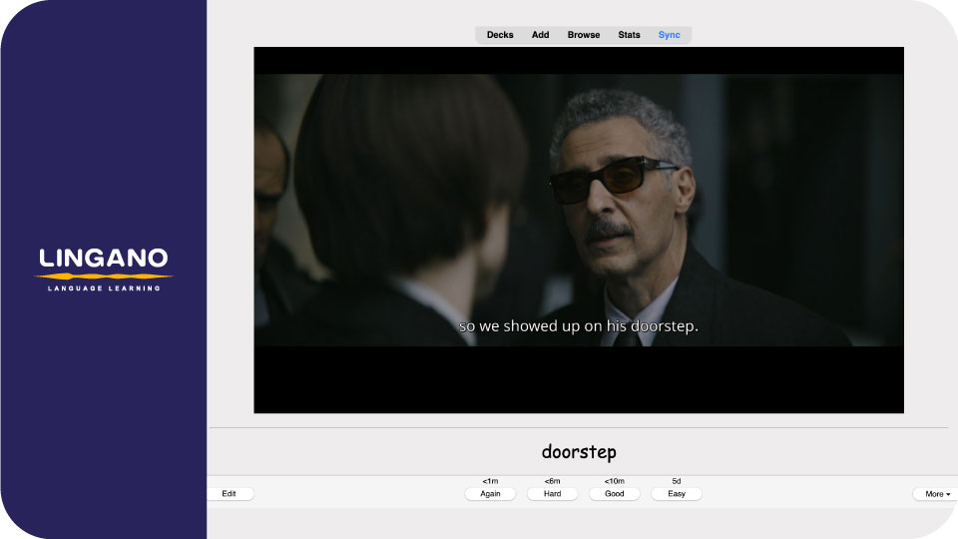958x539 pixels.
Task: Click the Lingano logo in the sidebar
Action: pyautogui.click(x=103, y=269)
